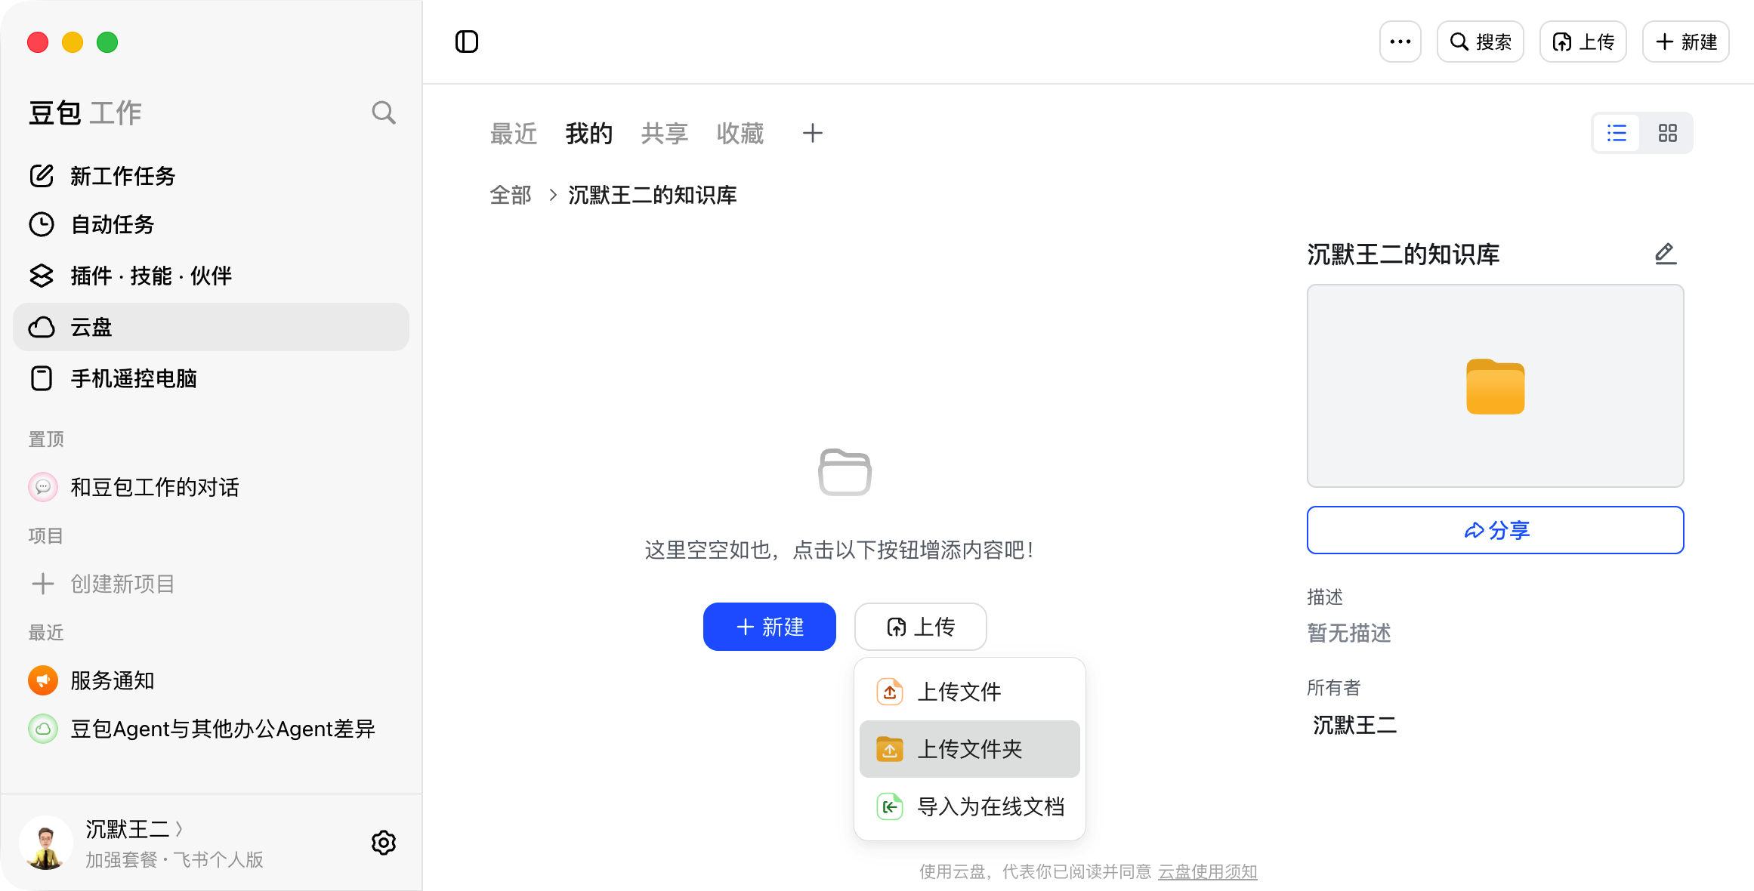The width and height of the screenshot is (1754, 891).
Task: Edit knowledge base name pencil icon
Action: pos(1666,254)
